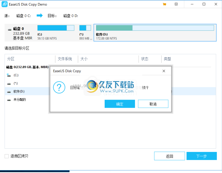This screenshot has height=173, width=222.
Task: Select the 软件(D:) 172.88 GB partition bar
Action: pos(155,28)
